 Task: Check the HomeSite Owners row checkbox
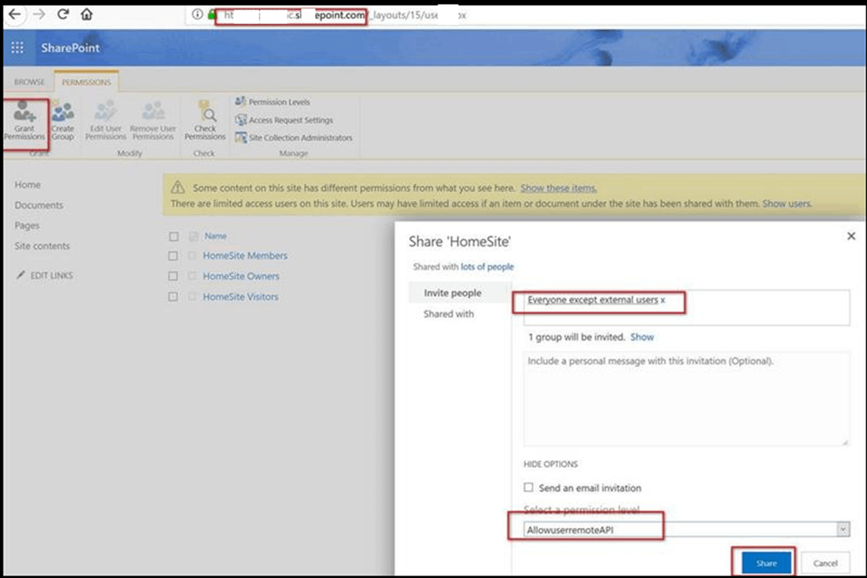pyautogui.click(x=173, y=277)
